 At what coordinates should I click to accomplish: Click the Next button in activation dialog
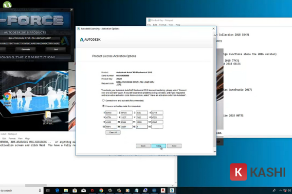click(174, 145)
